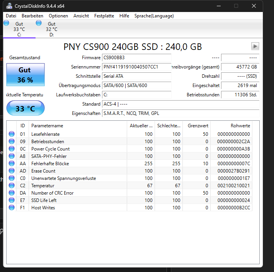Viewport: 274px width, 272px height.
Task: Click the status orb for Temperatur row
Action: (12, 185)
